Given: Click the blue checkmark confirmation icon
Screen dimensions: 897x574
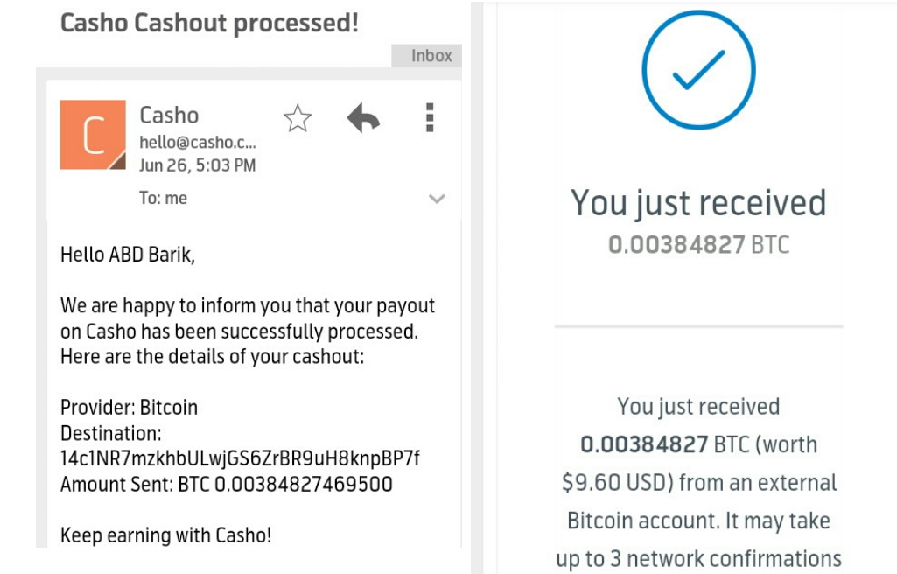Looking at the screenshot, I should click(x=698, y=70).
